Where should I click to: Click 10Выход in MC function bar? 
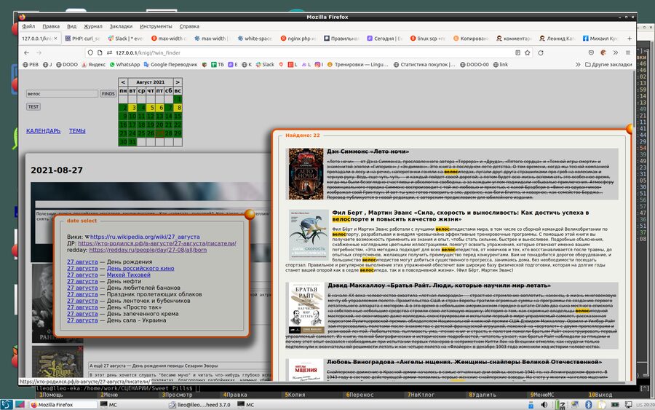coord(600,395)
